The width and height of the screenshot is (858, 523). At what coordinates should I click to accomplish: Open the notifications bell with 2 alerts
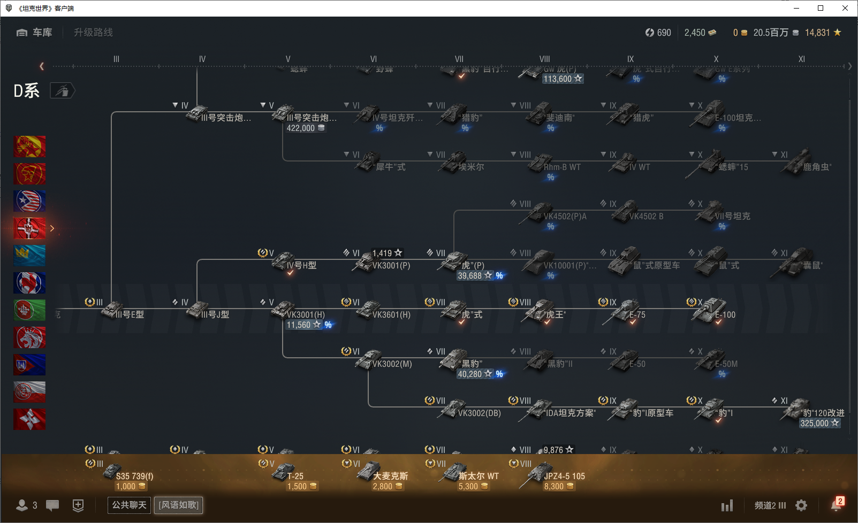(x=837, y=504)
